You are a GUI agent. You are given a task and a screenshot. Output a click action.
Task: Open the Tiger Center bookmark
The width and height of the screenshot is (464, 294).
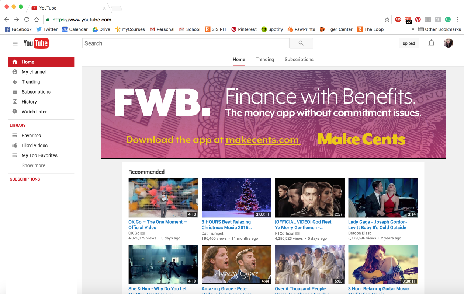click(x=336, y=29)
